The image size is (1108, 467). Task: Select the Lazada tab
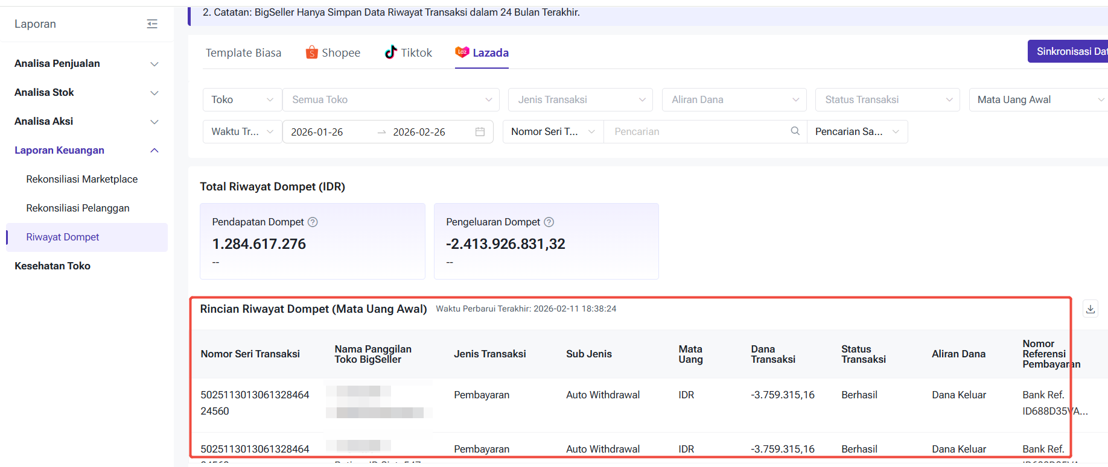(482, 53)
